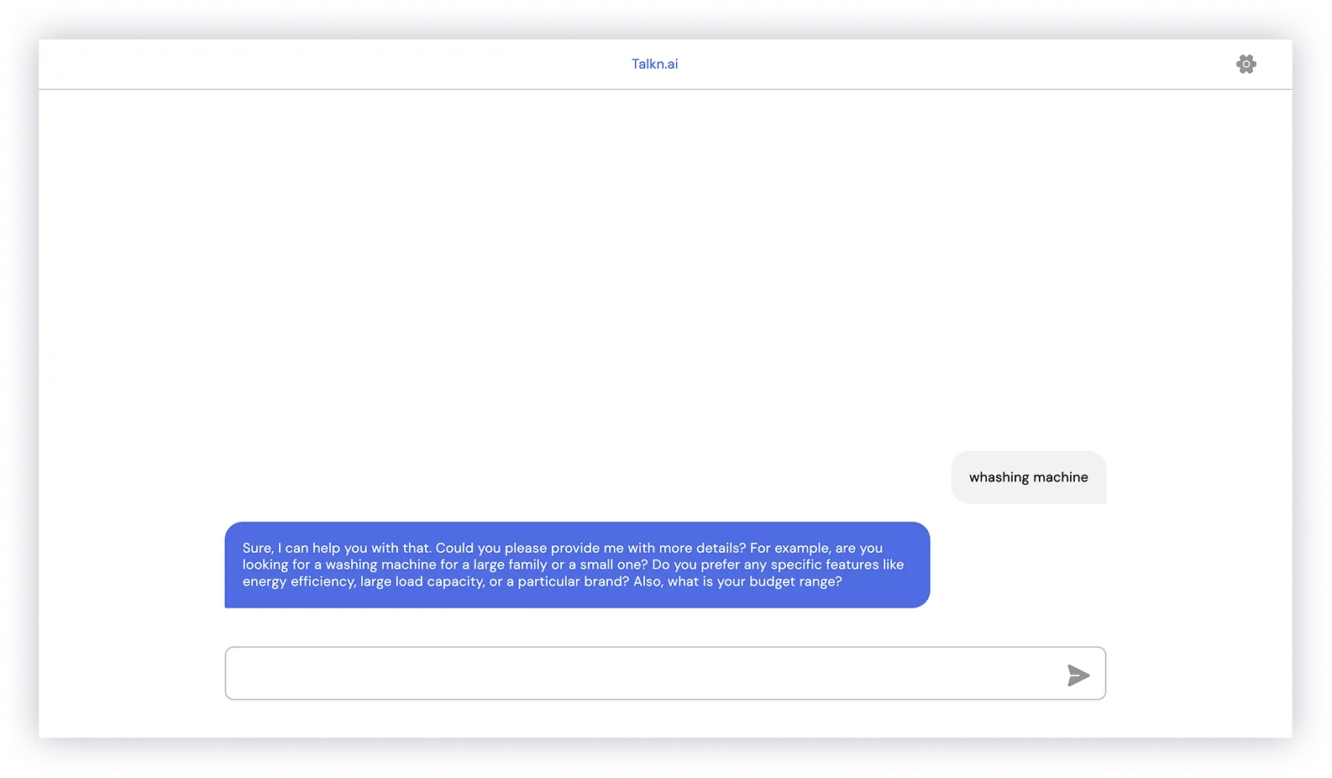Click the blank header area left of Talkn.ai
The image size is (1332, 778).
(x=336, y=64)
